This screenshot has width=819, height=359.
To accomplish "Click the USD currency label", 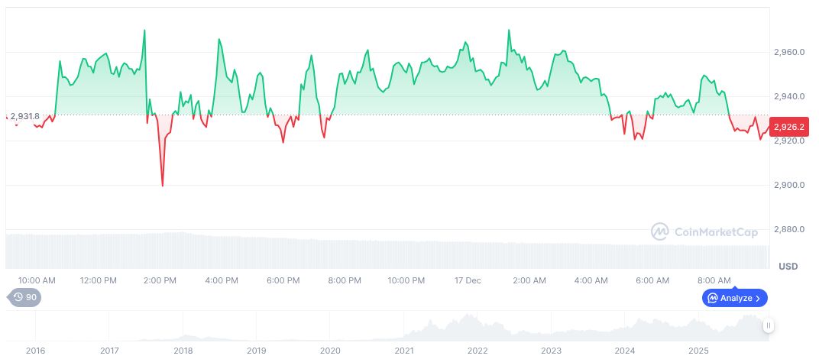I will click(x=788, y=267).
